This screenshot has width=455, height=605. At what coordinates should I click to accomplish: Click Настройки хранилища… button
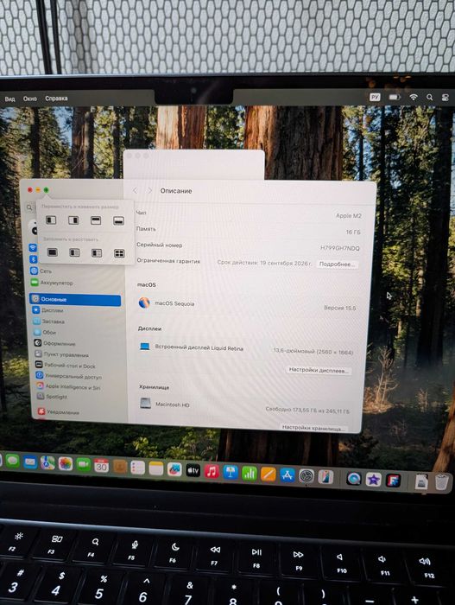(x=313, y=428)
